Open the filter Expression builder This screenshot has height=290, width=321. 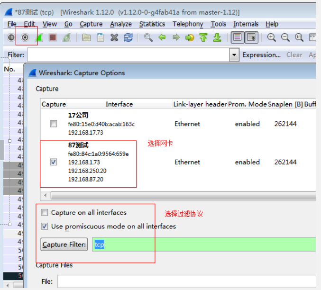(x=261, y=55)
